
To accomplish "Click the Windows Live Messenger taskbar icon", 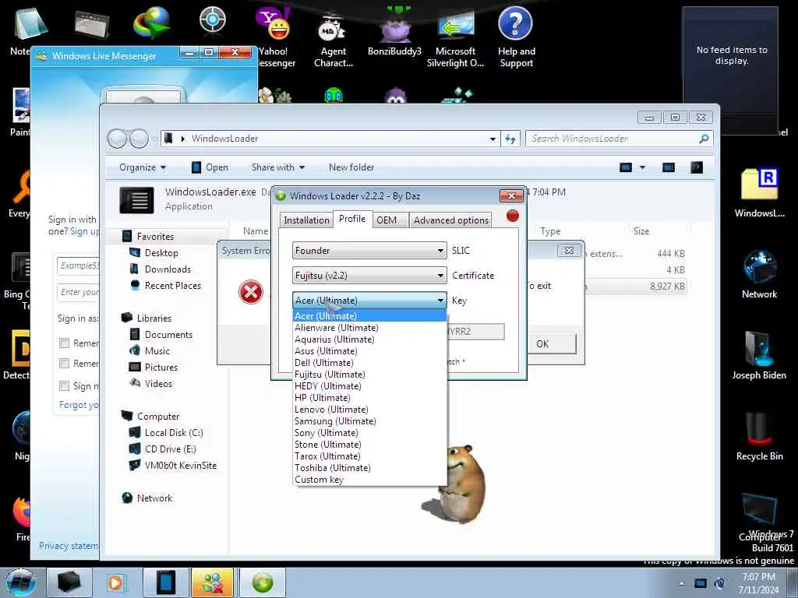I will click(212, 582).
